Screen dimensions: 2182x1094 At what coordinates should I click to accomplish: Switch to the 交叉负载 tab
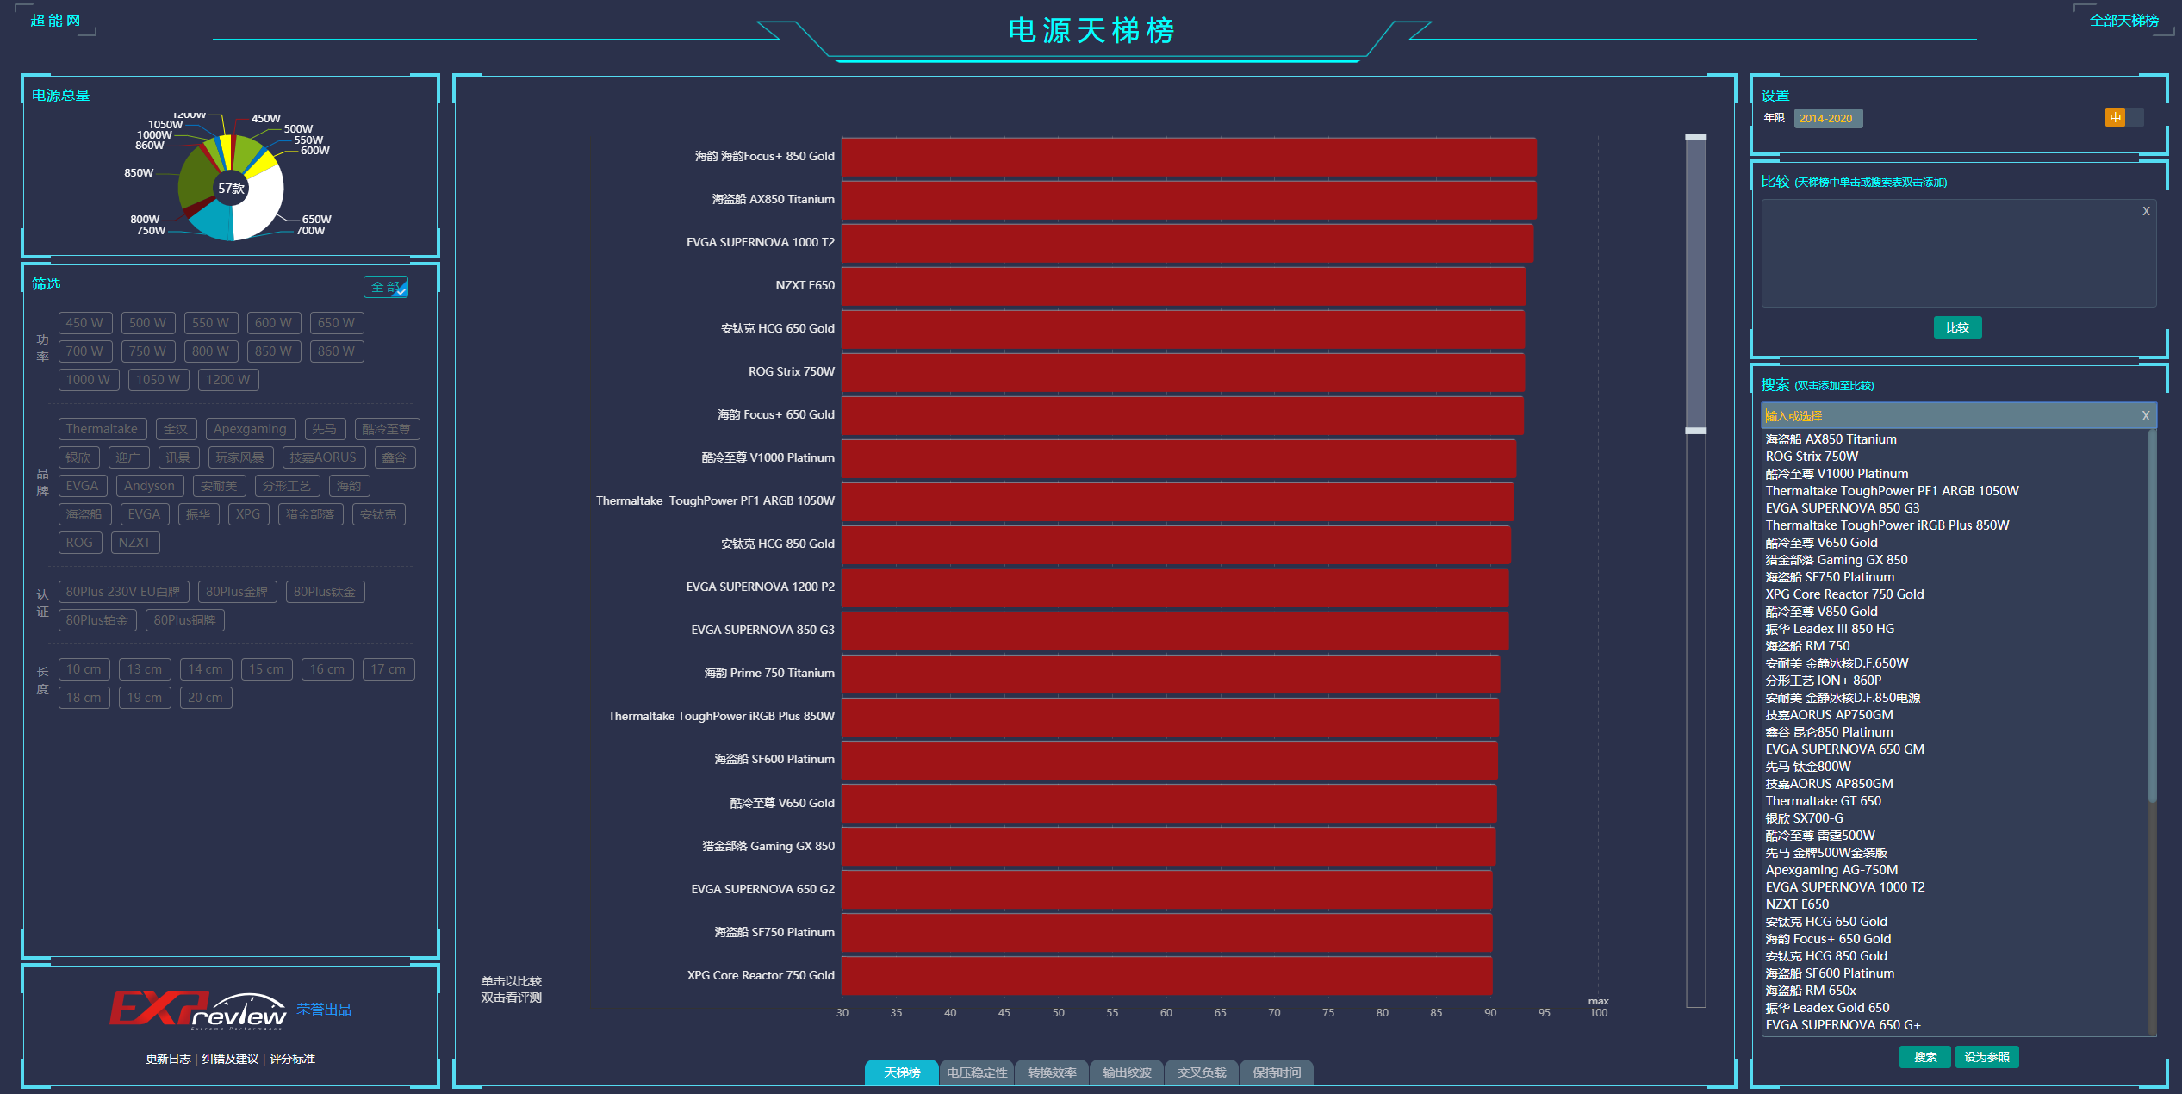1201,1072
